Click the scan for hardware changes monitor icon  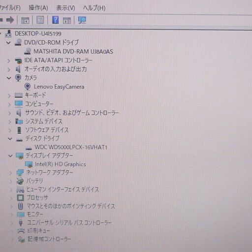pyautogui.click(x=82, y=20)
